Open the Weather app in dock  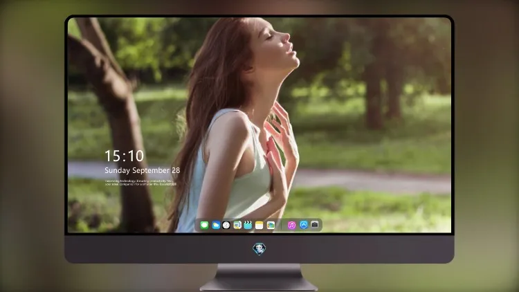coord(216,226)
